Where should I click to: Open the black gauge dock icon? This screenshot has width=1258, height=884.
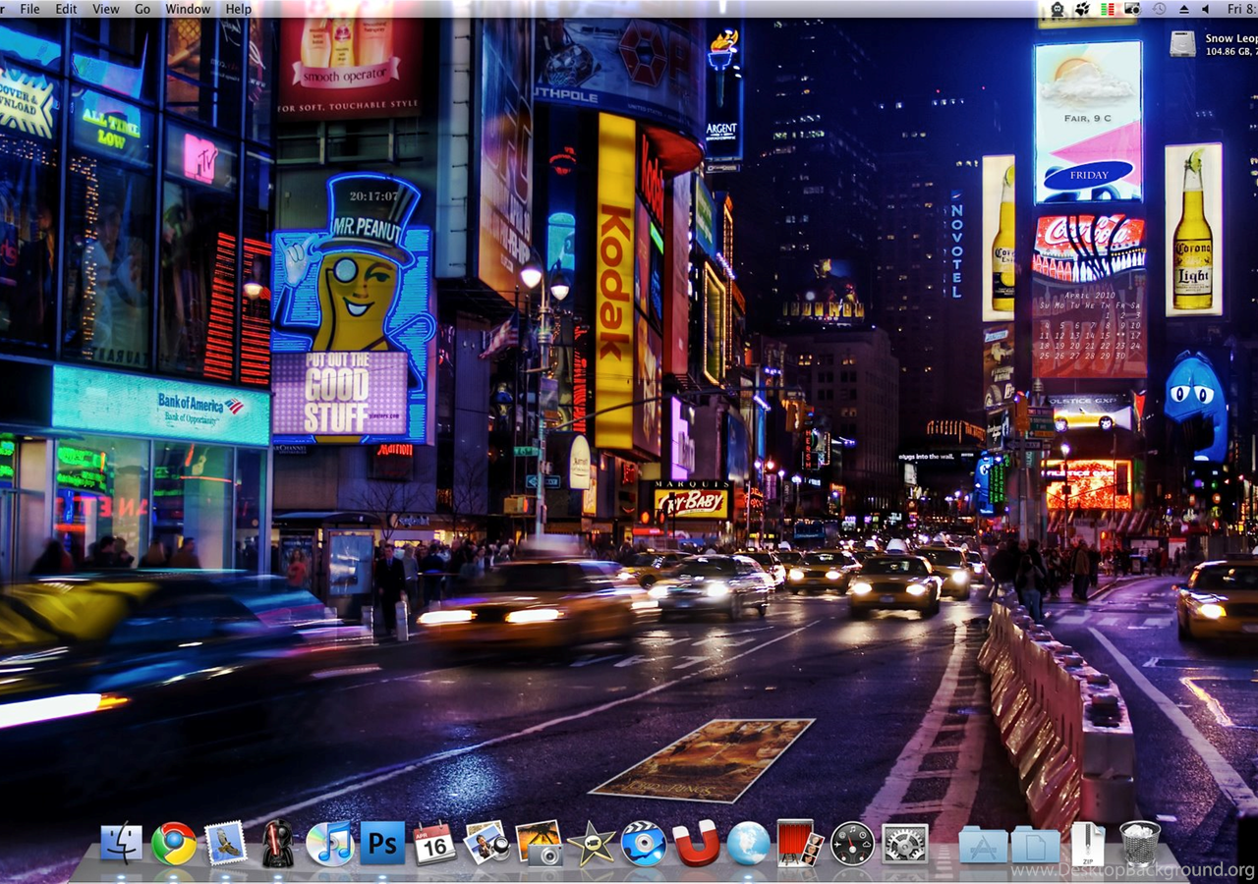[x=852, y=844]
